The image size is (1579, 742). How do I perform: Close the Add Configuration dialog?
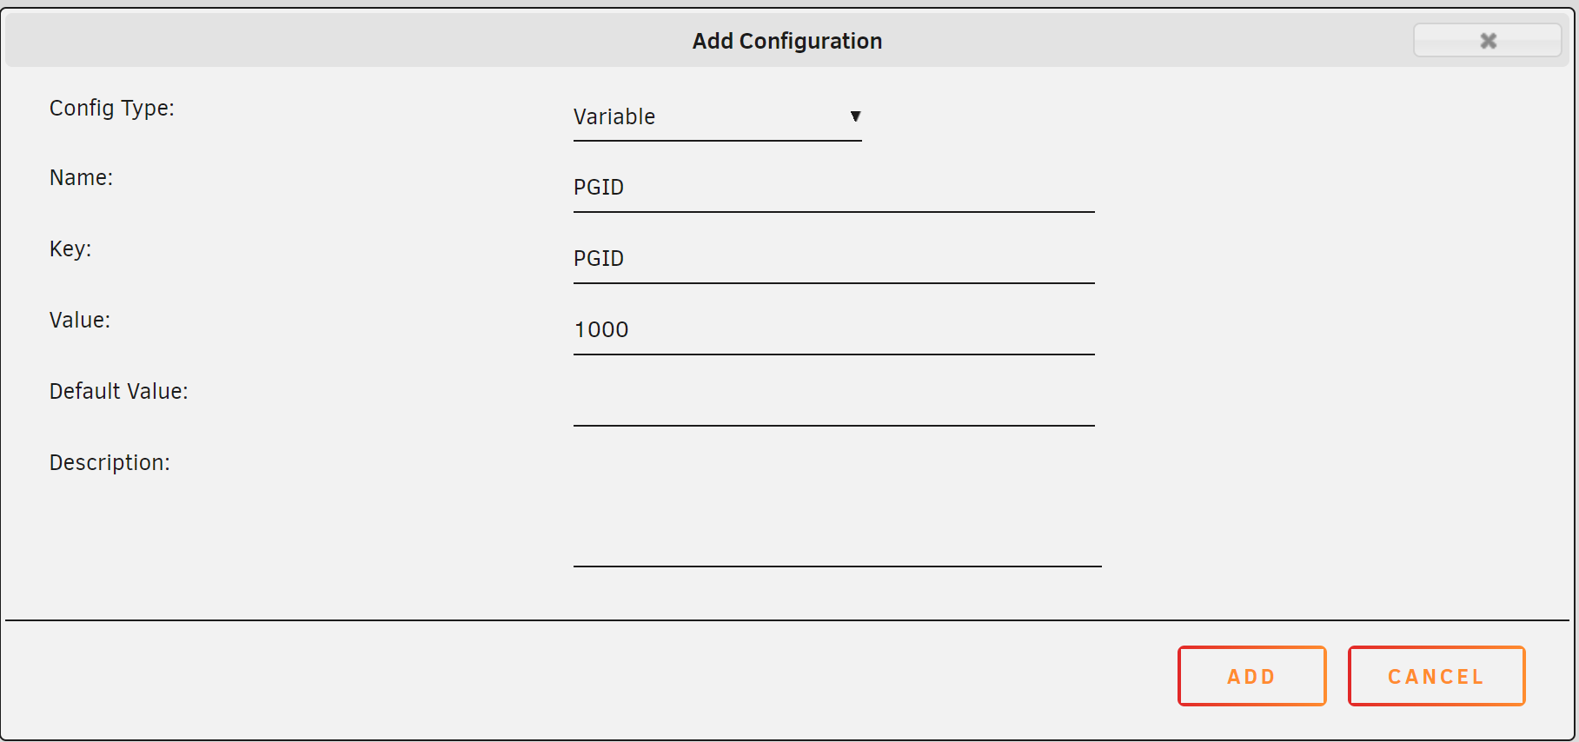click(x=1487, y=40)
